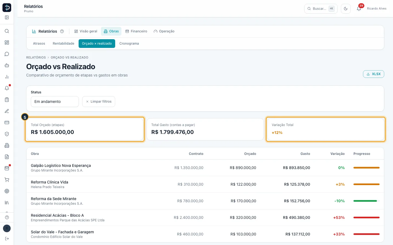Click the help icon beside Relatórios
The height and width of the screenshot is (245, 393).
coord(62,31)
